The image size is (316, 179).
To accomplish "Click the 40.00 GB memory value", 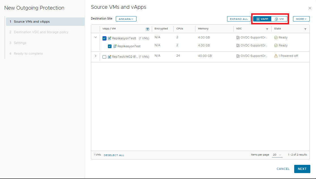I will [x=205, y=56].
